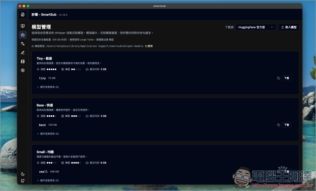Click the 妙幕 - SmartSub app title
This screenshot has width=316, height=191.
coord(44,15)
